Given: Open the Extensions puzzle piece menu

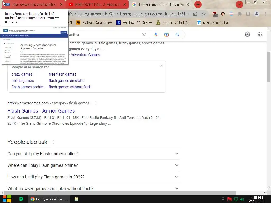Looking at the screenshot, I should click(x=240, y=14).
